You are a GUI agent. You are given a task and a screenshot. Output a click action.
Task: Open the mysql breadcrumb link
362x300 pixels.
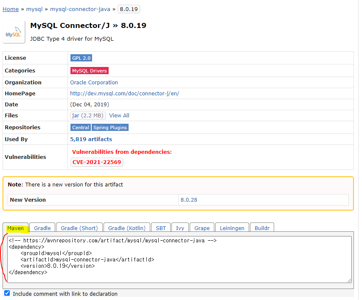(x=34, y=9)
